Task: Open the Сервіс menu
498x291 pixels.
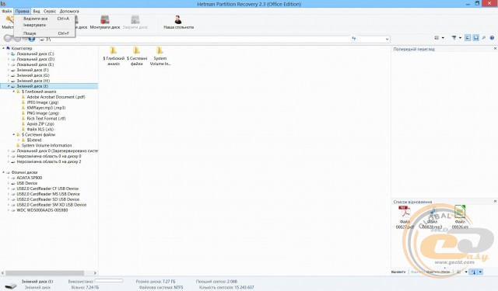Action: coord(50,11)
